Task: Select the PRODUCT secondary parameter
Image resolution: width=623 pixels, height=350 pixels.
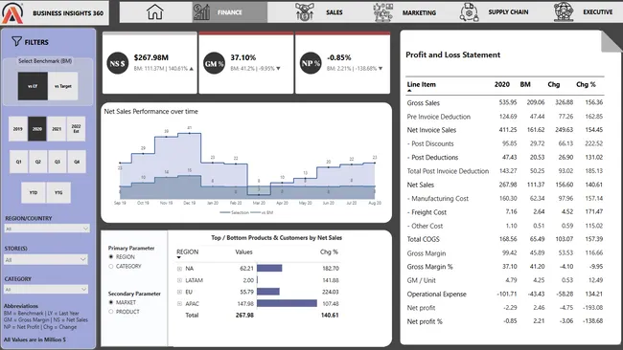Action: point(111,312)
